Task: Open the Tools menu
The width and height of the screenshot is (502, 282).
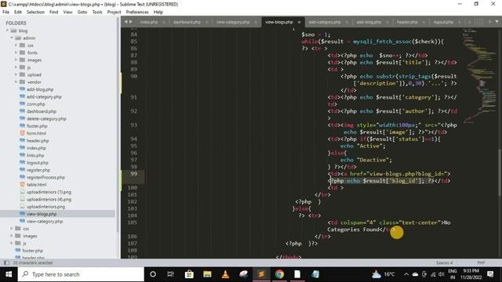Action: 97,13
